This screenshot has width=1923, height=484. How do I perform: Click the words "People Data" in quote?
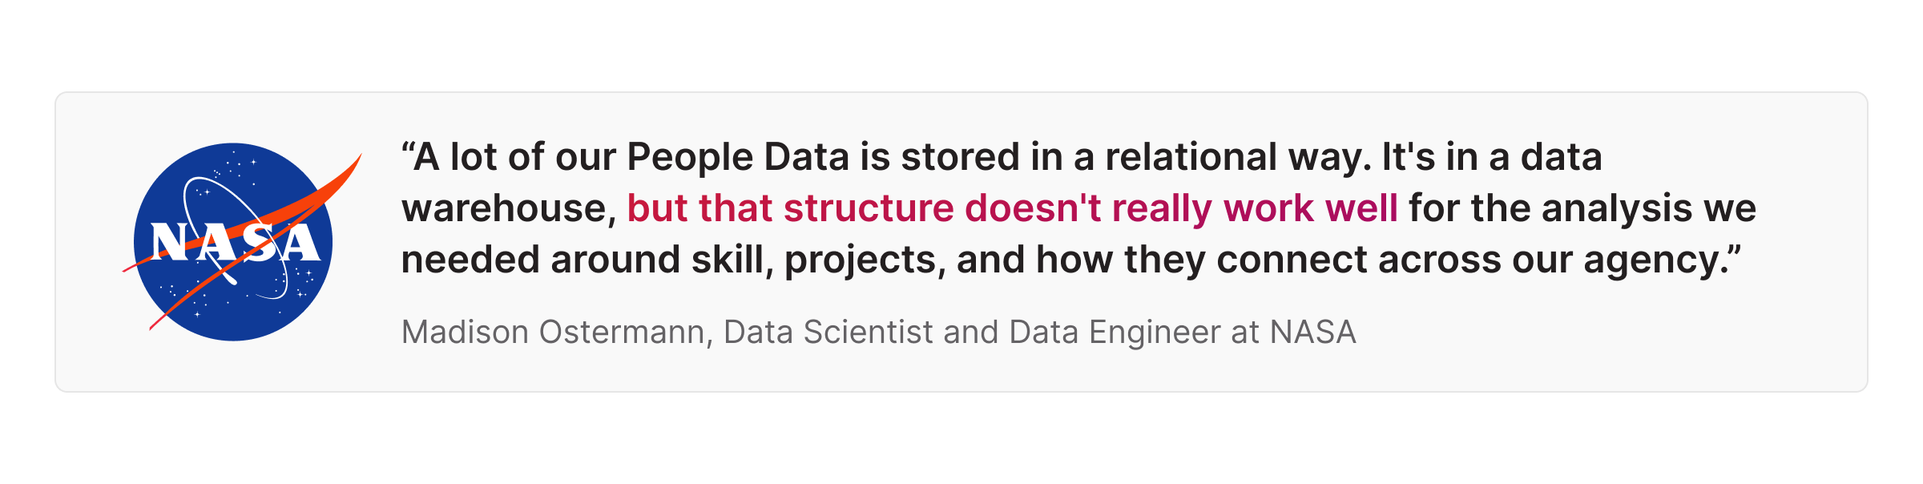pyautogui.click(x=738, y=156)
